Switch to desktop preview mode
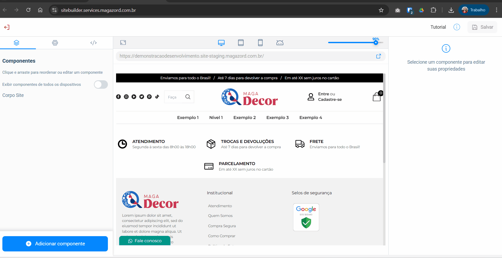The width and height of the screenshot is (502, 258). pos(221,43)
